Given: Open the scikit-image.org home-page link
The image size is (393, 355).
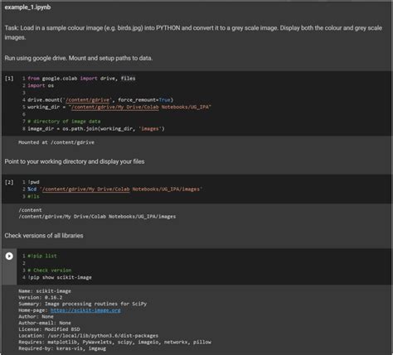Looking at the screenshot, I should tap(85, 310).
